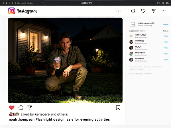
Task: Click the sidebar window icon at far top right
Action: (x=167, y=3)
